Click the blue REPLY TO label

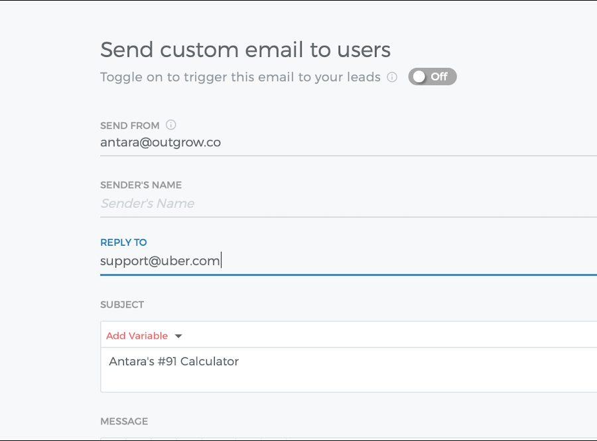point(123,242)
